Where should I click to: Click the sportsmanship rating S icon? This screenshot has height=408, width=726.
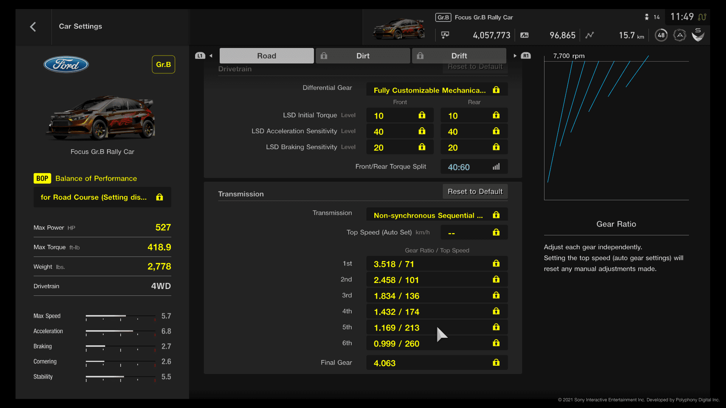(x=698, y=35)
